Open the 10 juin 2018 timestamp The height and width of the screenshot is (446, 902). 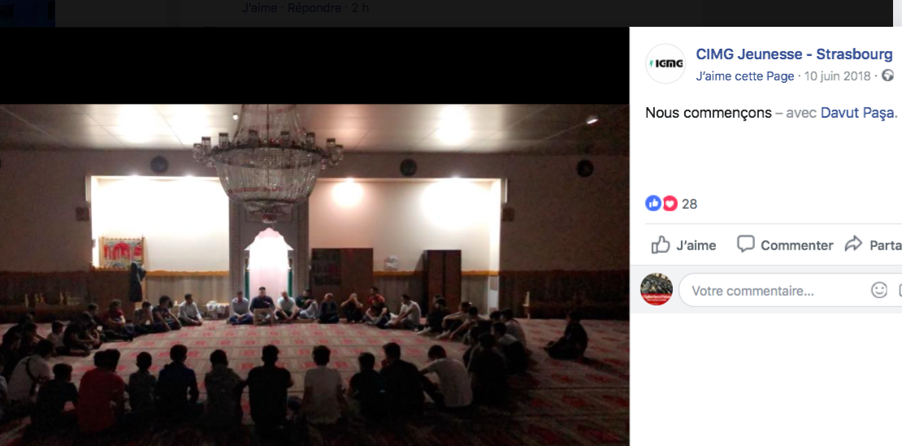tap(837, 76)
